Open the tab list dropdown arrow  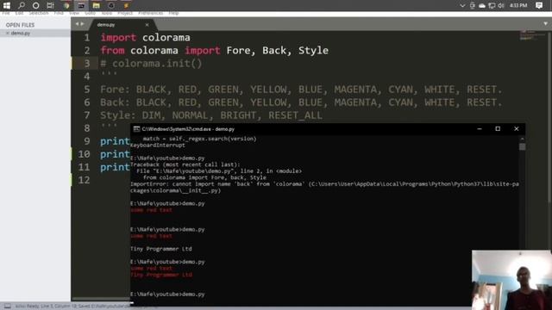click(x=545, y=24)
